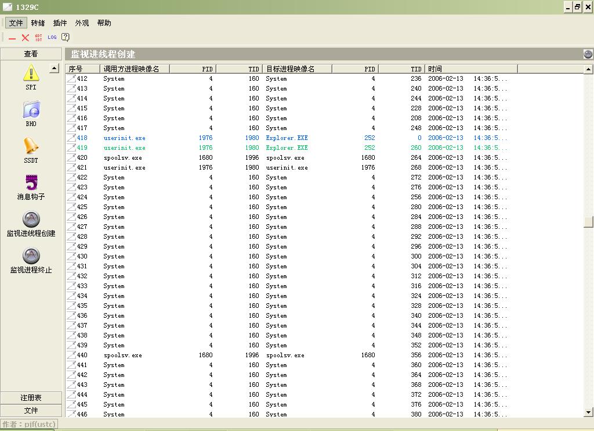Open the 插件 menu
Screen dimensions: 594x431
click(x=60, y=23)
